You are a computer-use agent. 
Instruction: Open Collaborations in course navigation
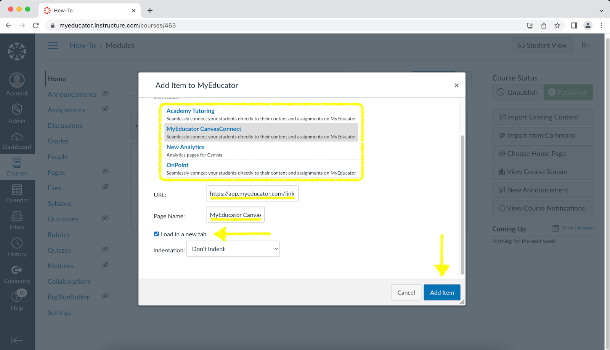(x=69, y=282)
